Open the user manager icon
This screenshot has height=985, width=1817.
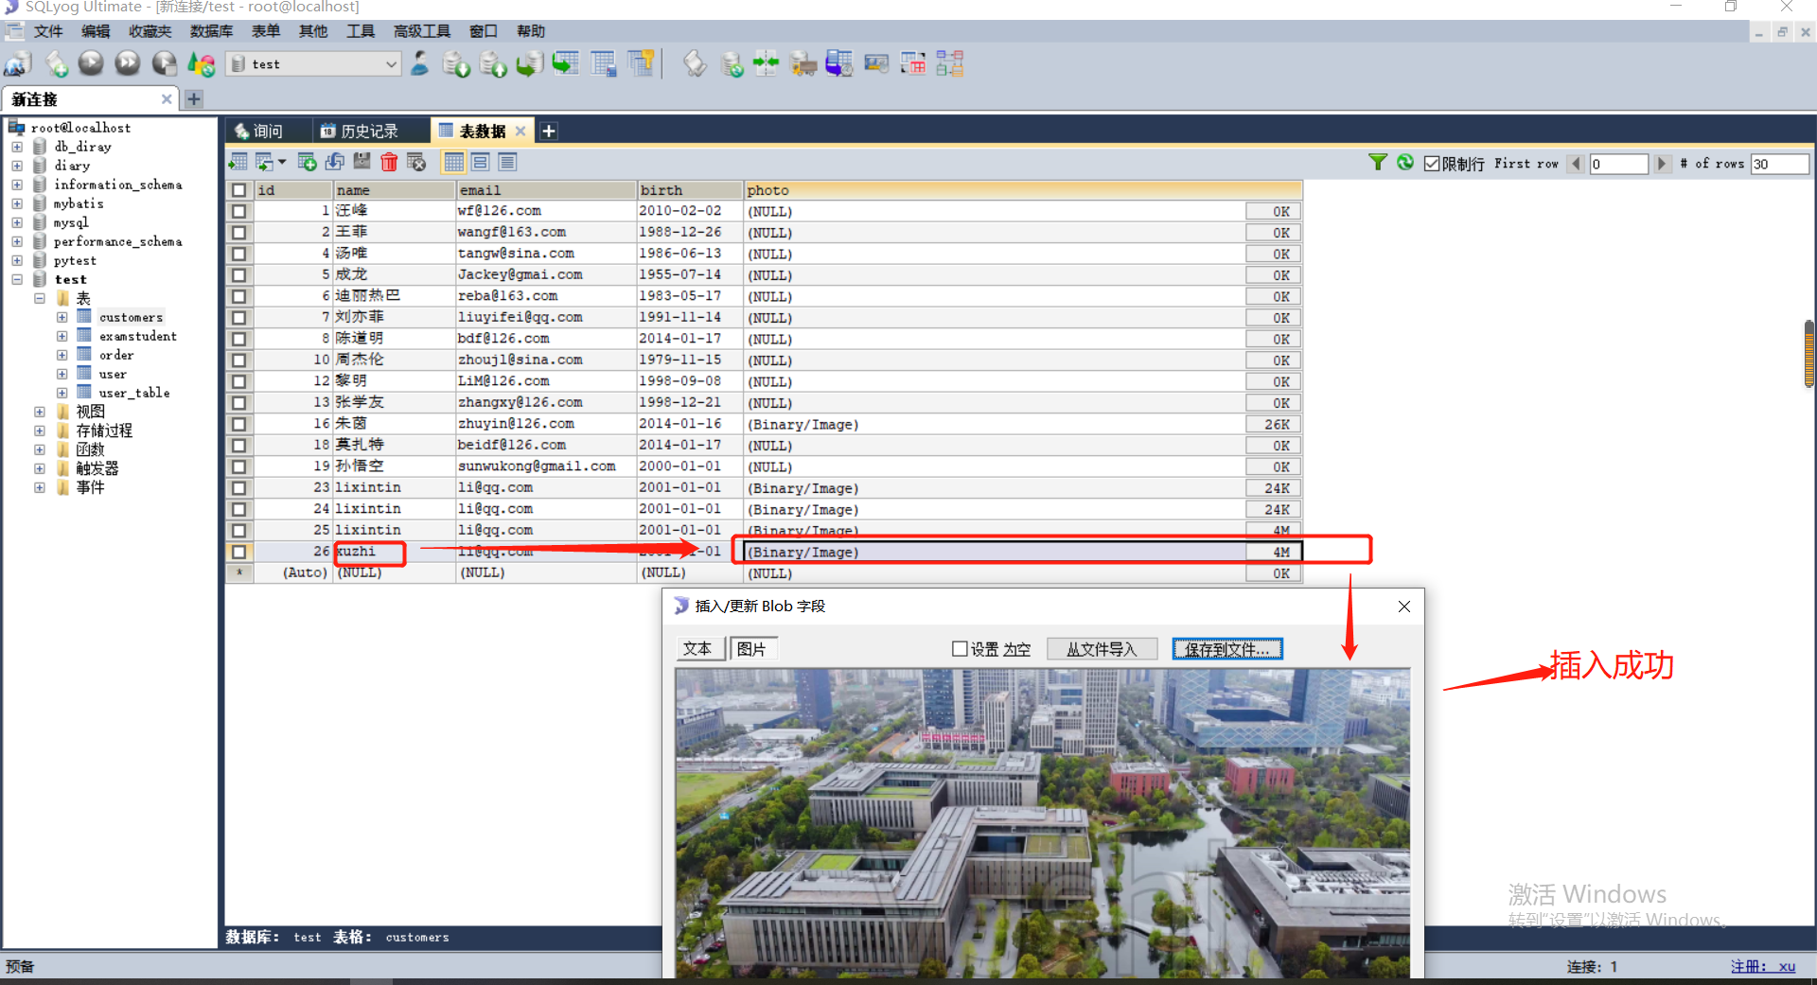[x=420, y=64]
